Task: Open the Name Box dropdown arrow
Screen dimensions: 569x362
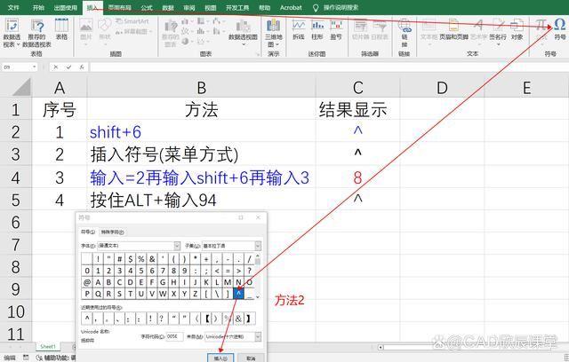Action: [34, 67]
